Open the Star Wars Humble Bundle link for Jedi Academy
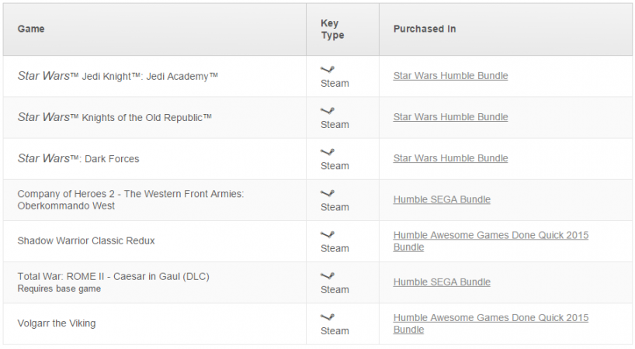This screenshot has width=635, height=349. (450, 76)
